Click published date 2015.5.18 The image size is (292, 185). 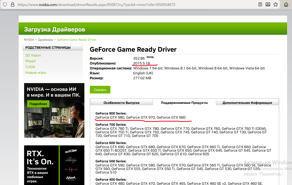coord(141,63)
